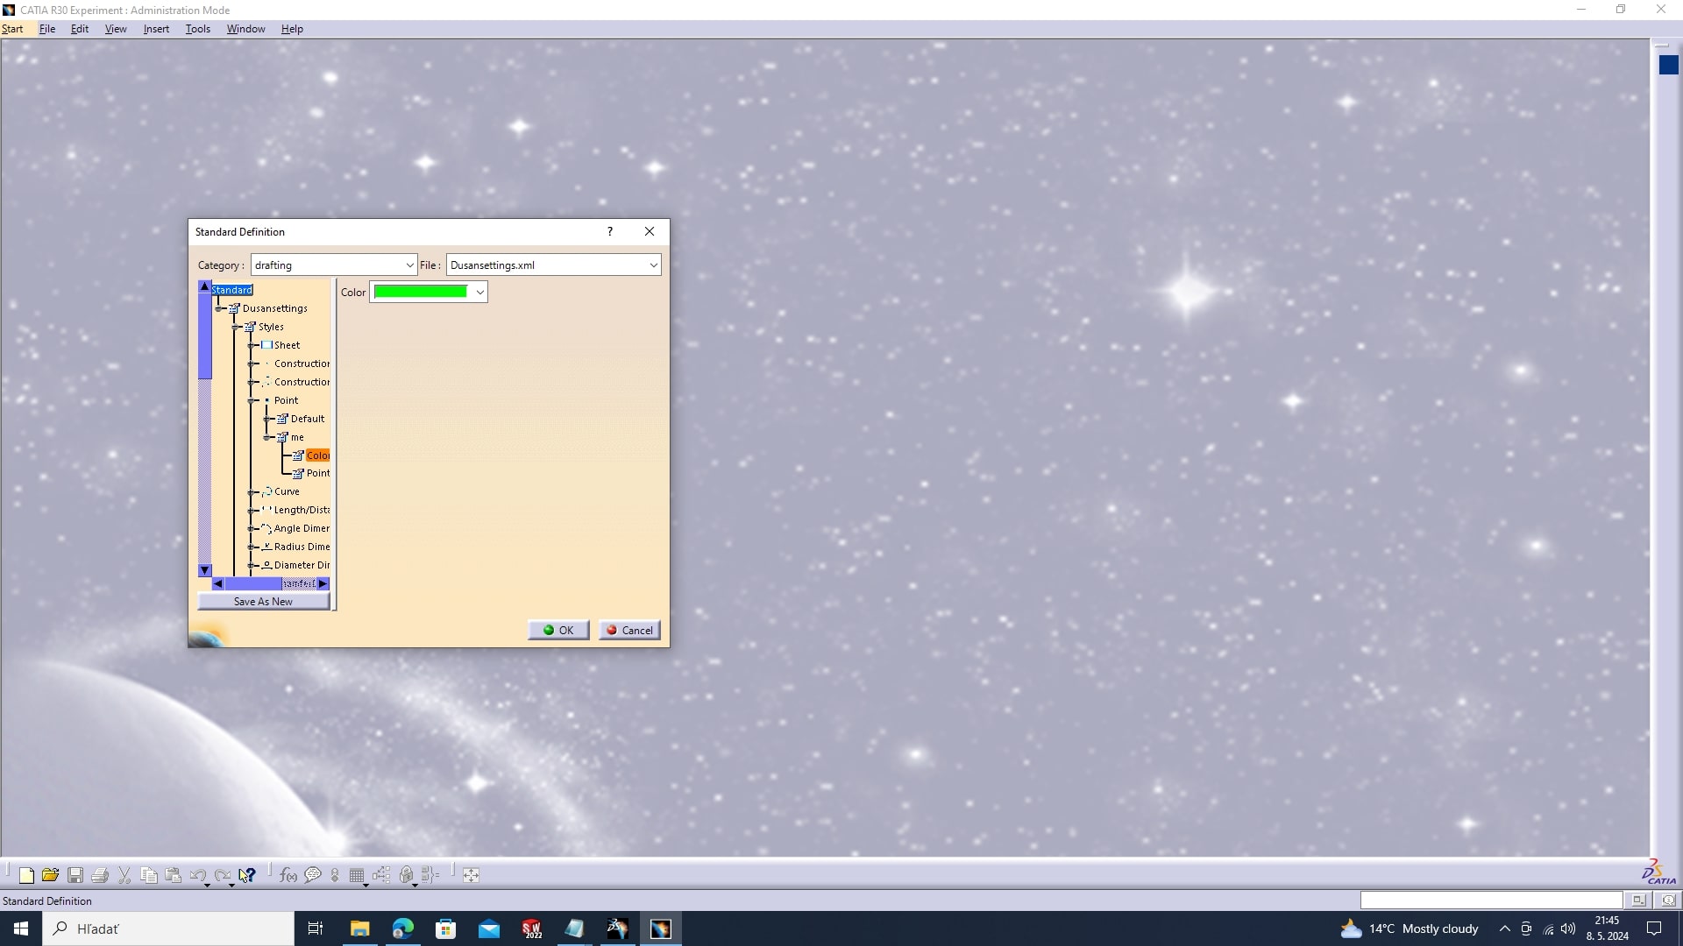Screen dimensions: 1683x946
Task: Click the Save As New button
Action: 263,602
